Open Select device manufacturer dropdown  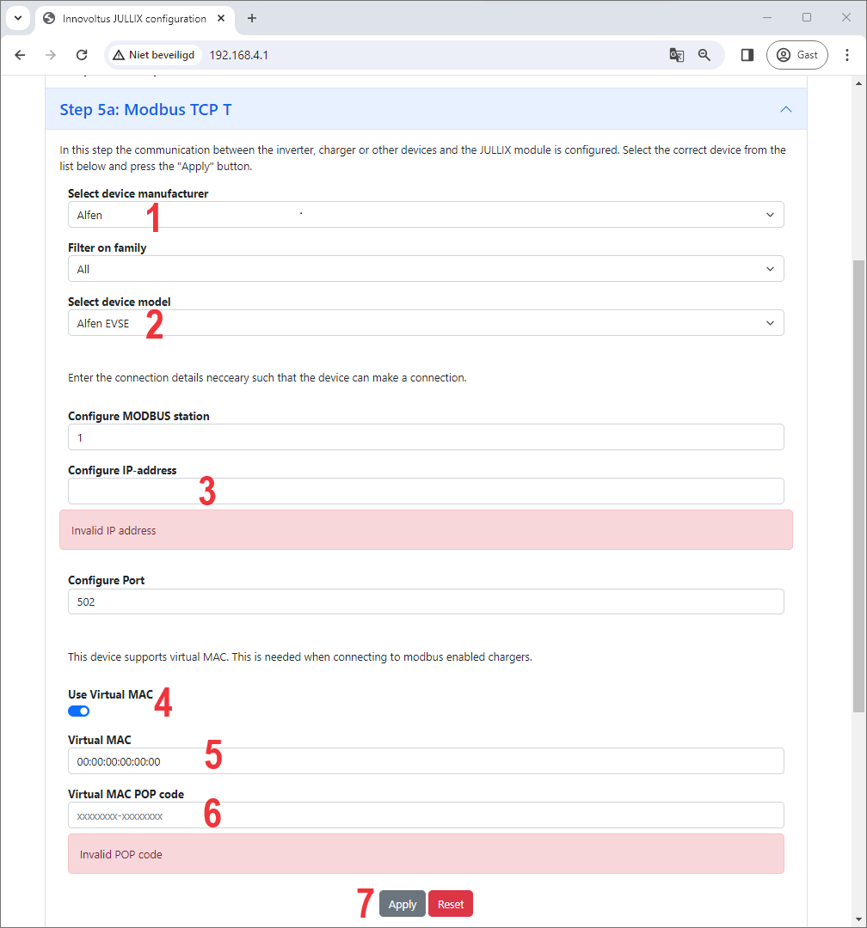(x=426, y=215)
